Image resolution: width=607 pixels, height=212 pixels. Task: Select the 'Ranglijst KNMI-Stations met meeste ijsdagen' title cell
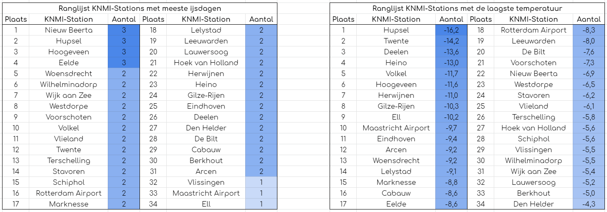click(x=140, y=8)
